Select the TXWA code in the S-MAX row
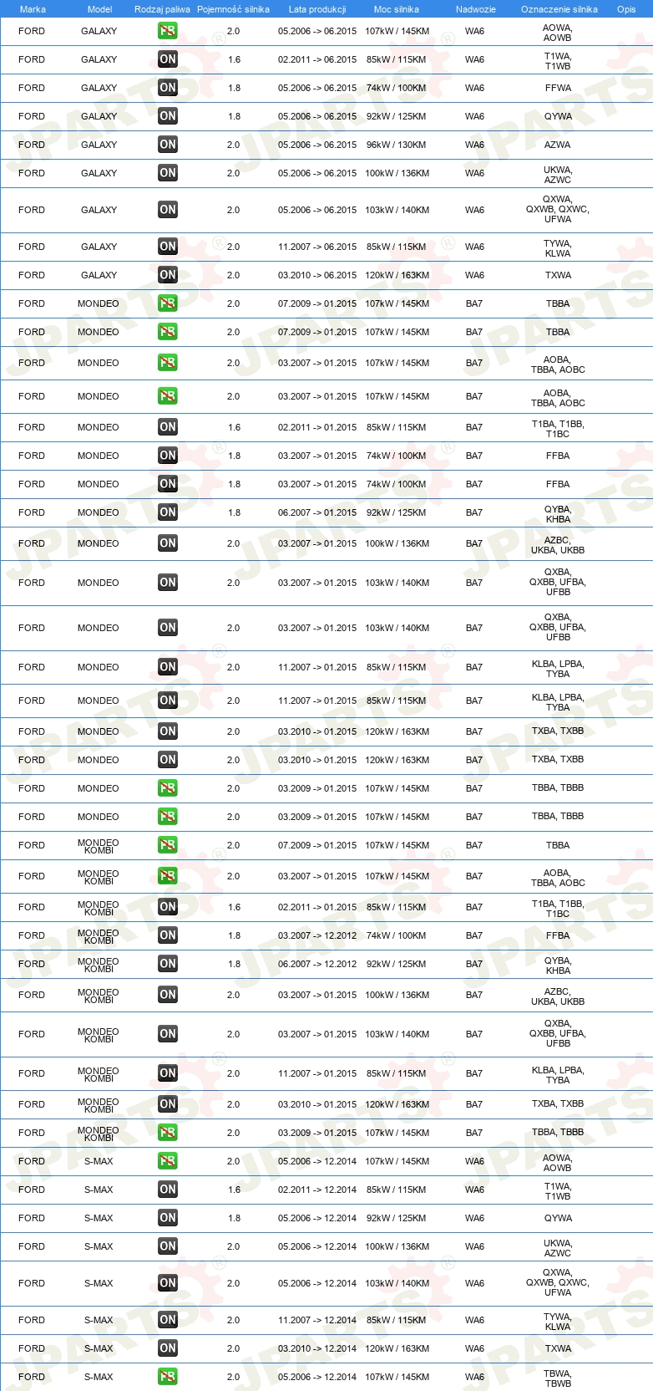 point(558,1348)
